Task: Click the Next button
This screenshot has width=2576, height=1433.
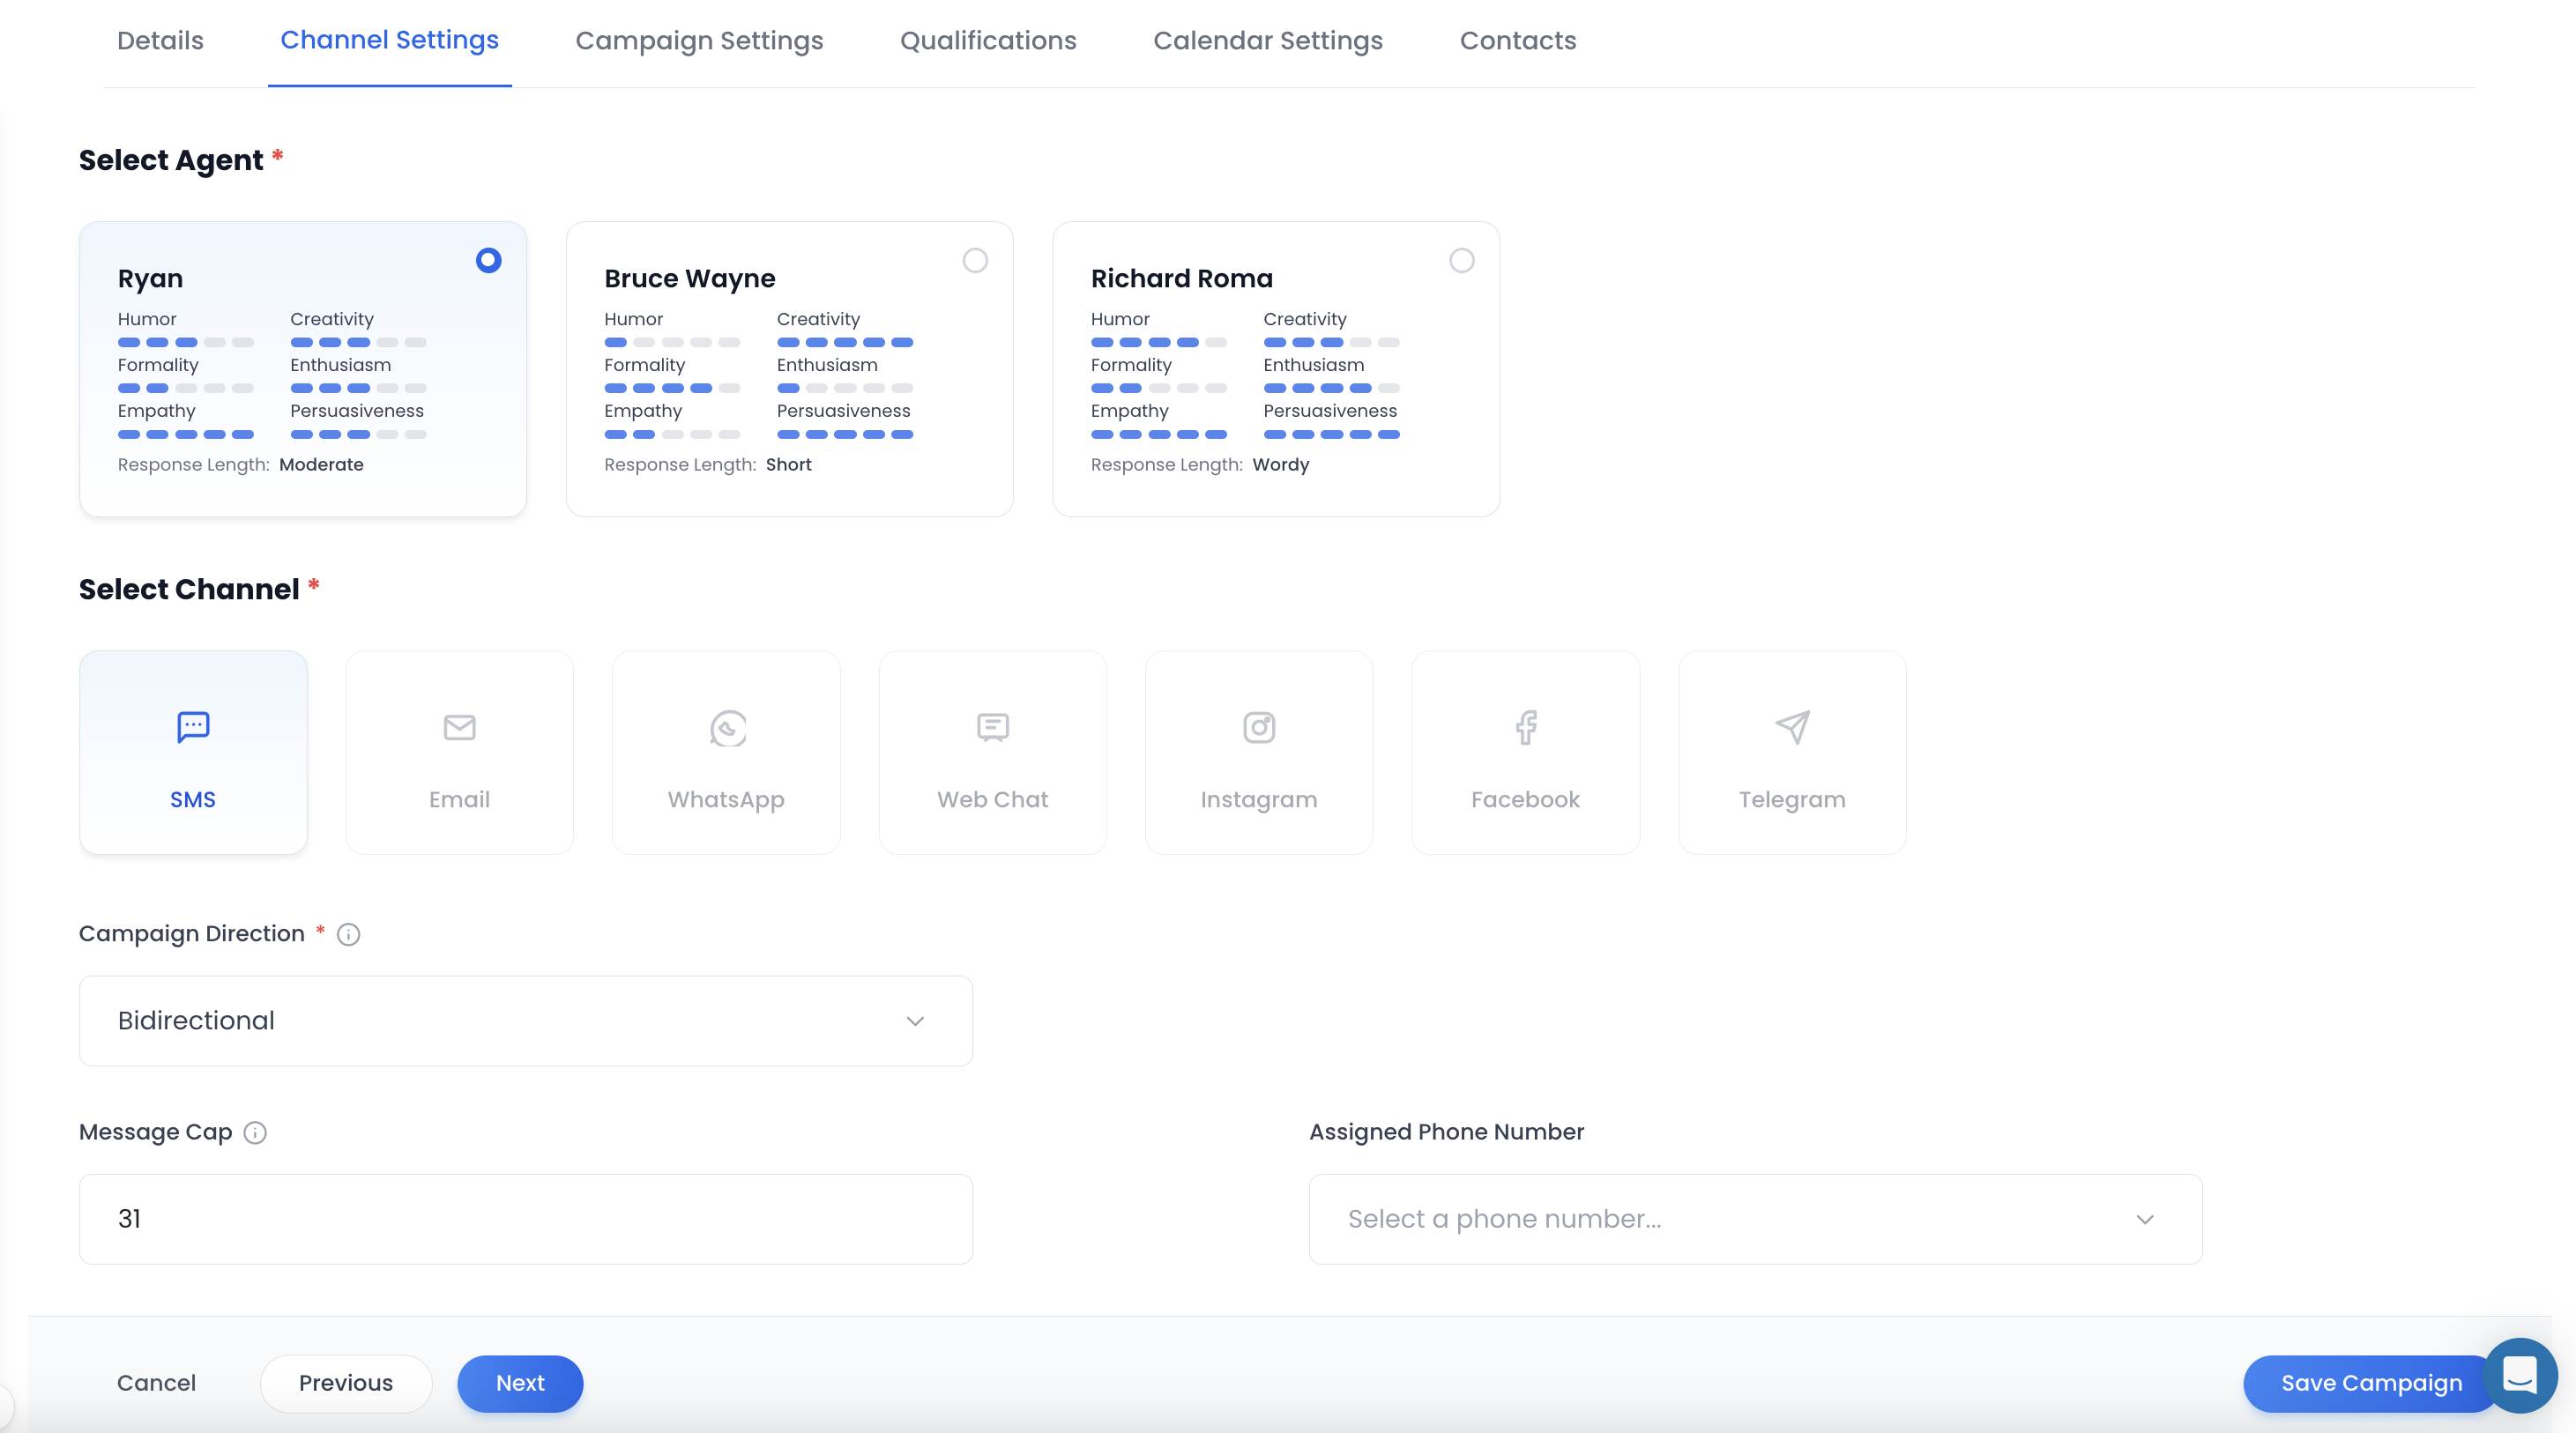Action: click(520, 1382)
